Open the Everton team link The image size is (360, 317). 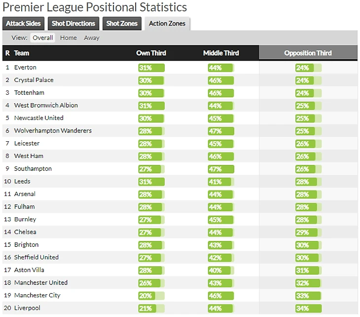click(x=25, y=67)
